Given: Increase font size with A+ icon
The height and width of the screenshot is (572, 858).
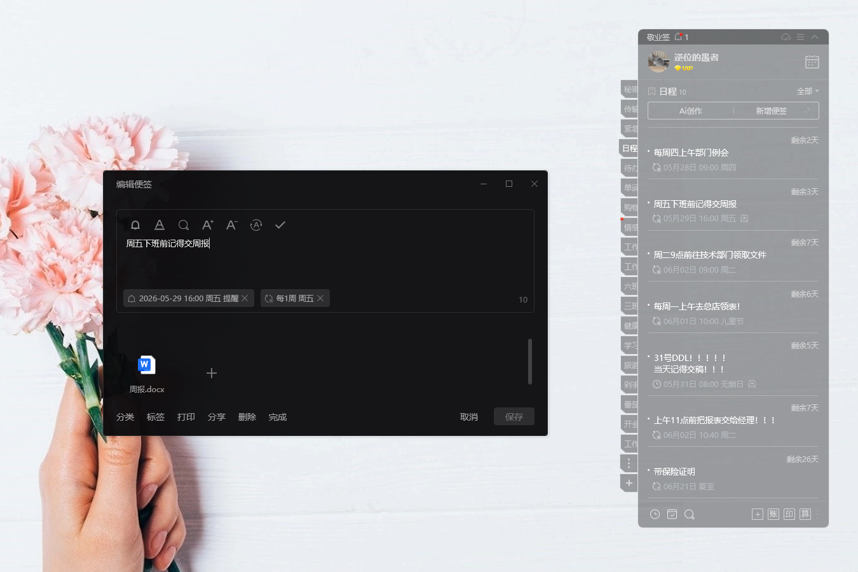Looking at the screenshot, I should (x=208, y=225).
